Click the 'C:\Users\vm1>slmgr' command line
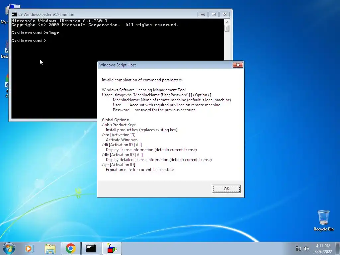The width and height of the screenshot is (340, 255). 35,33
